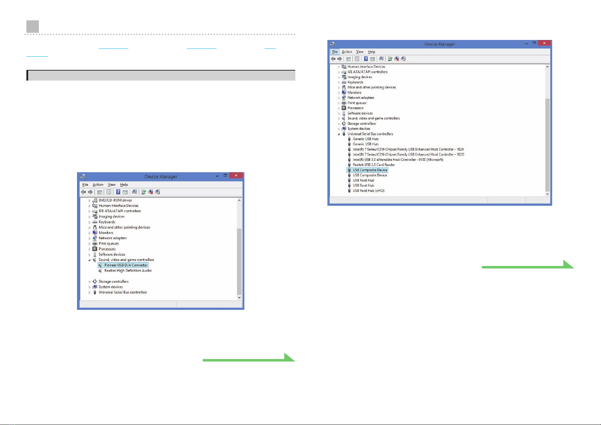Select Print queues in window with USB Composite Device

[x=357, y=103]
